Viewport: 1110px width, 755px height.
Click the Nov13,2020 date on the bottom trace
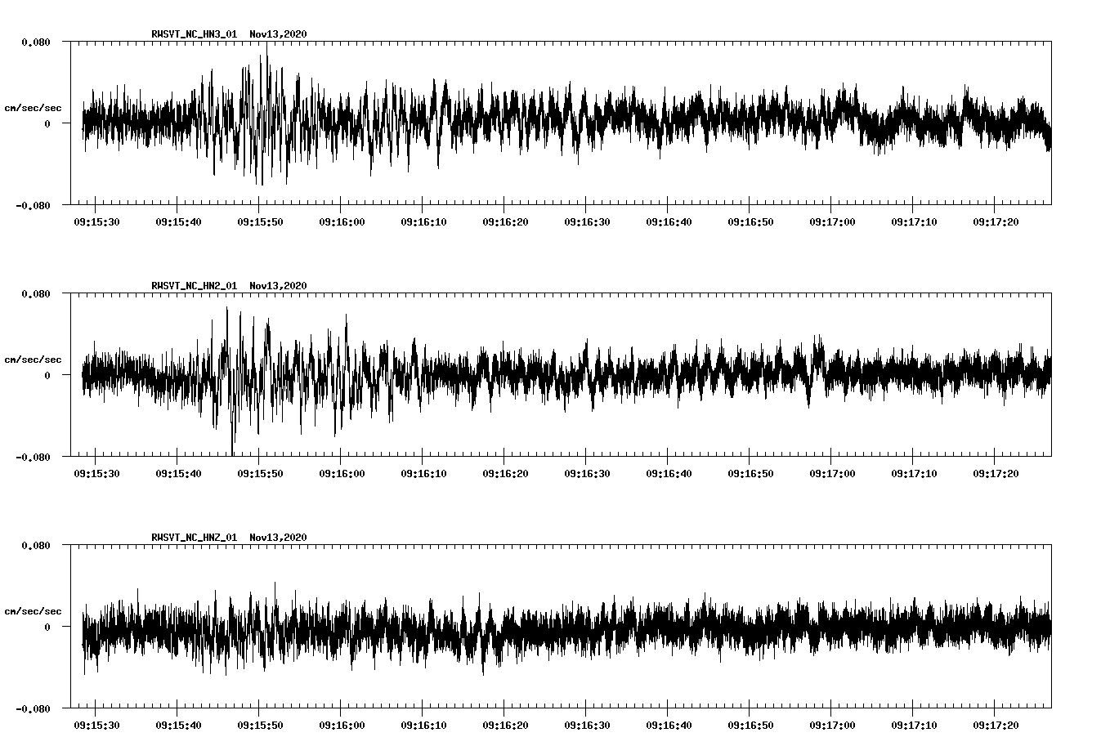tap(278, 538)
